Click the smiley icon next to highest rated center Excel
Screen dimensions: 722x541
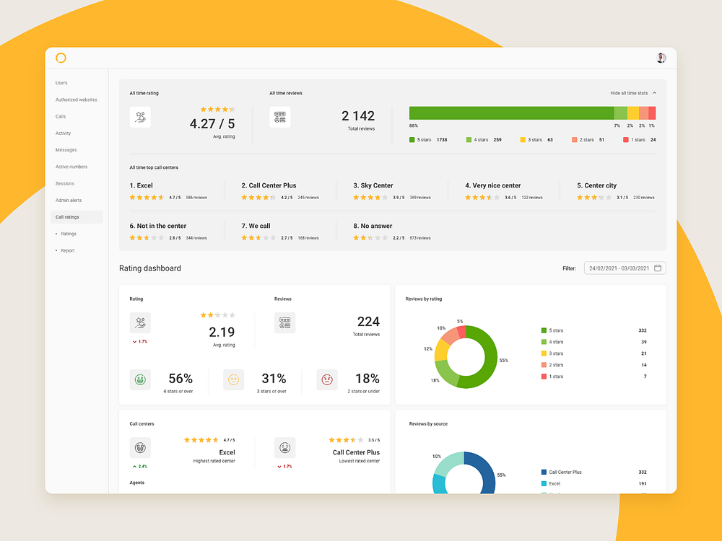(140, 447)
